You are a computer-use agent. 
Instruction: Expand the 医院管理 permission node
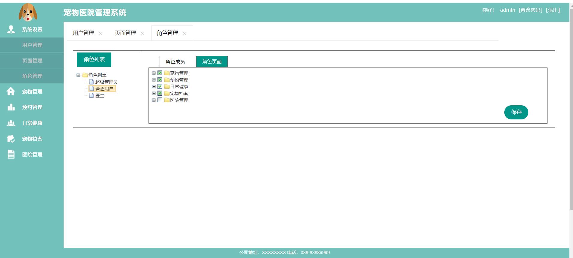pos(154,100)
